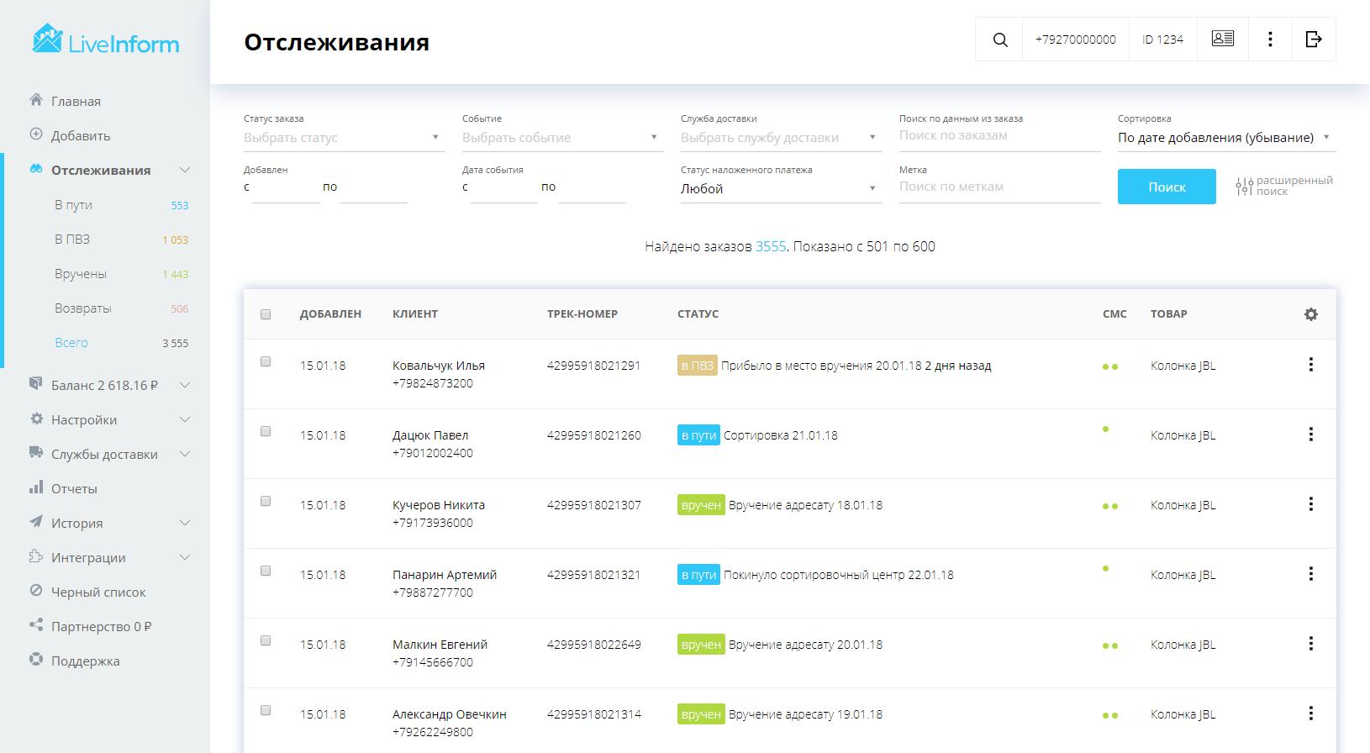Click the 3555 found orders link
1370x753 pixels.
[771, 246]
